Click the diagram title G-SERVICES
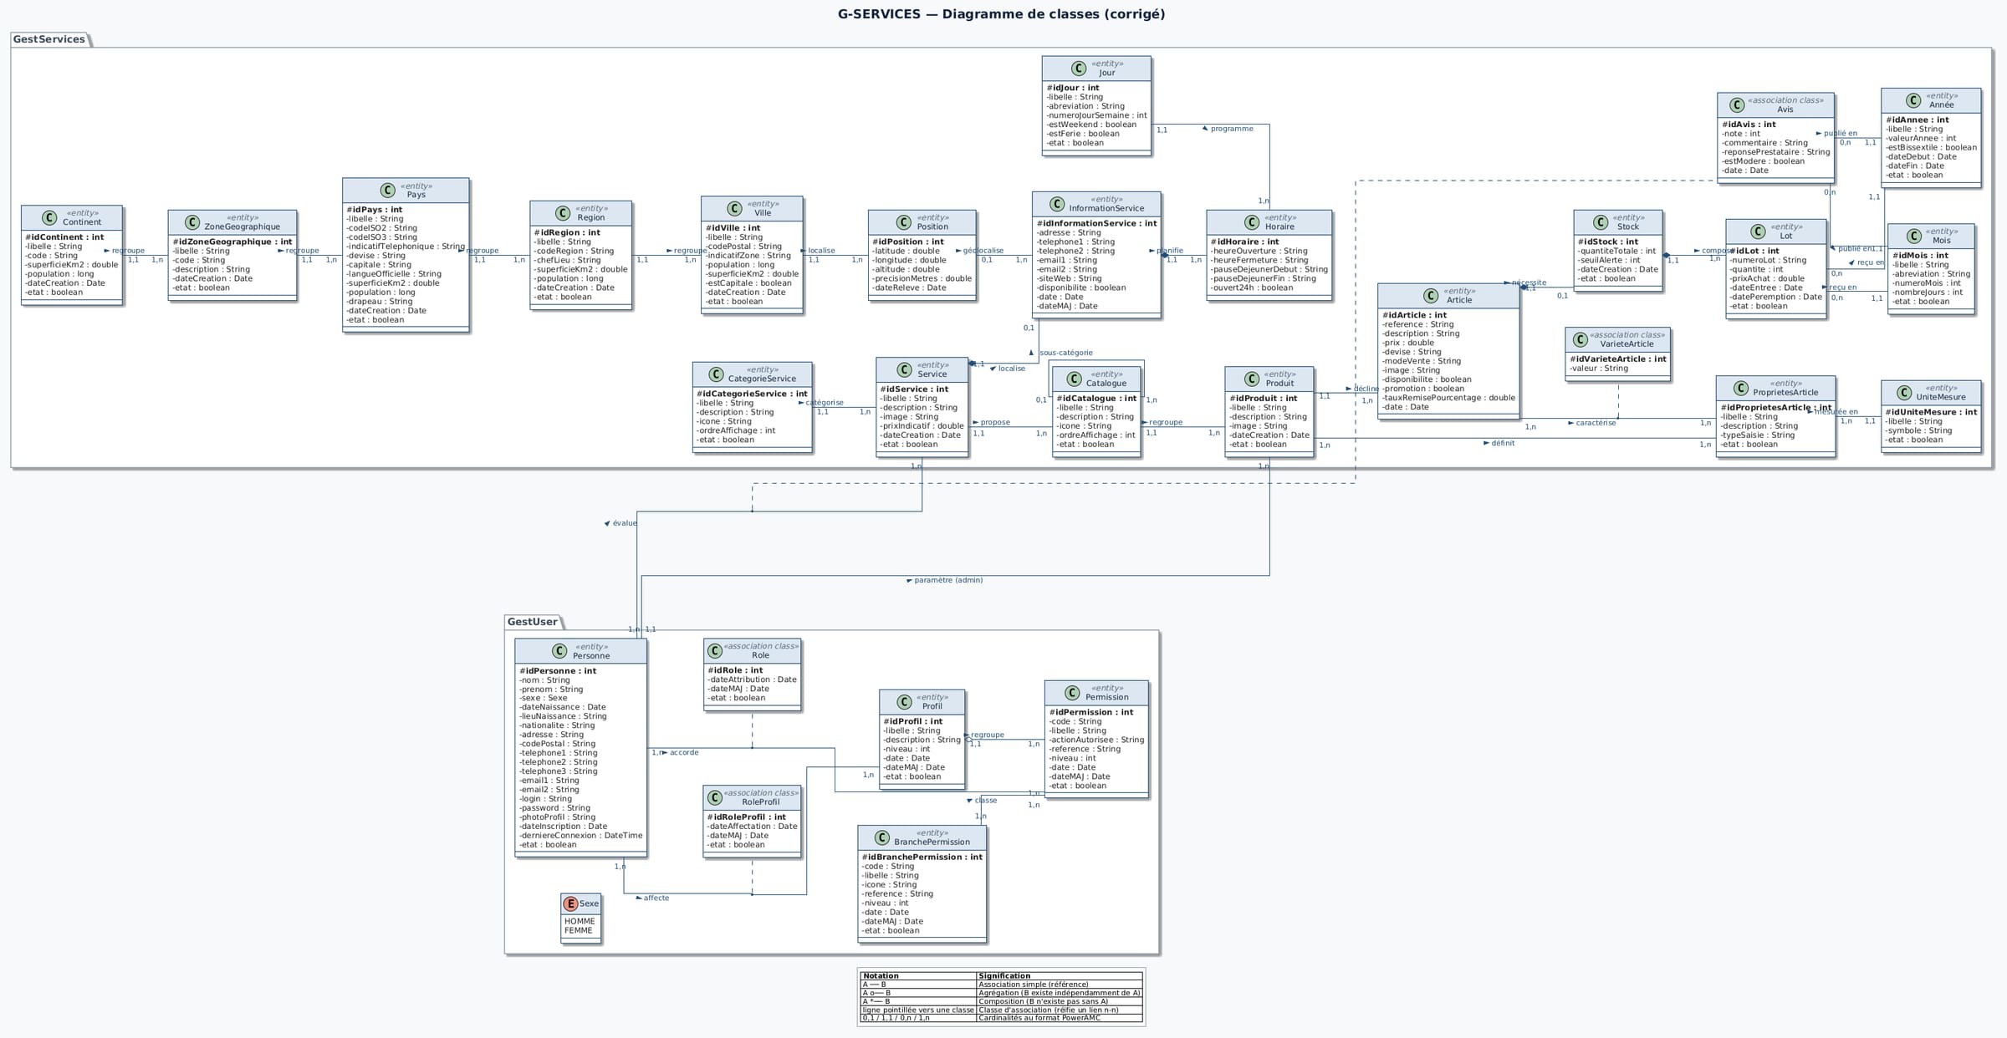 pos(1001,14)
